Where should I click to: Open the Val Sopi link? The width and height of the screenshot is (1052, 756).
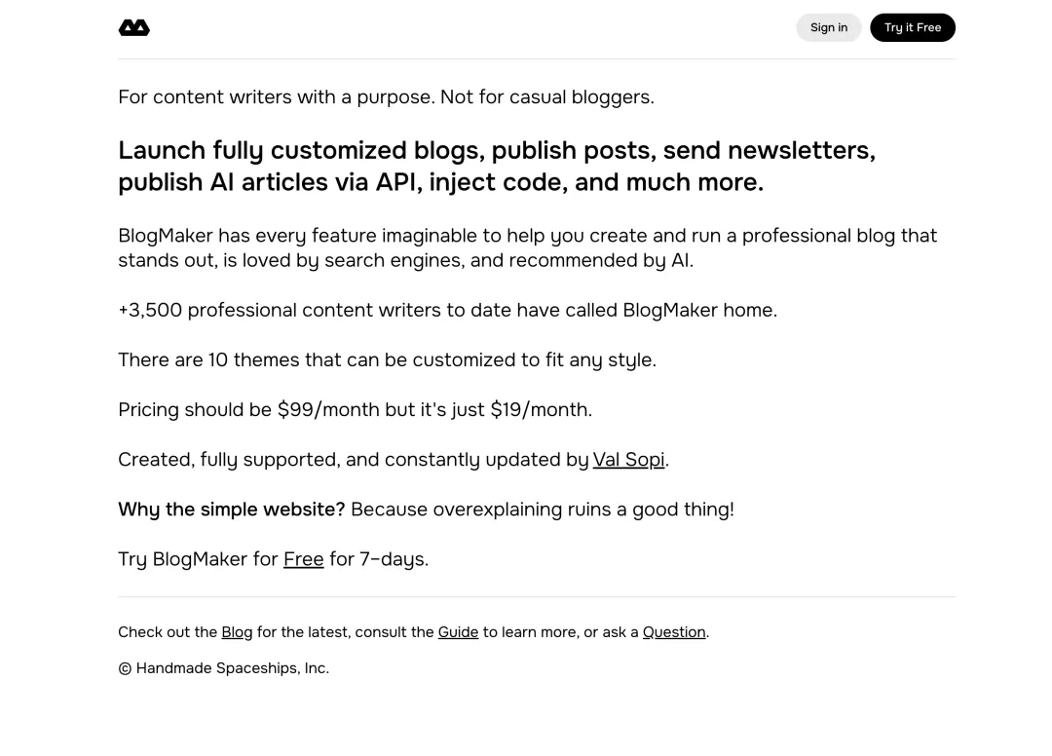tap(628, 460)
